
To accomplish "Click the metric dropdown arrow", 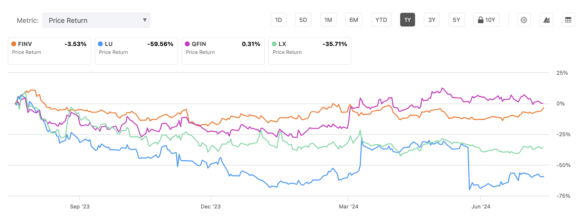I will [145, 20].
